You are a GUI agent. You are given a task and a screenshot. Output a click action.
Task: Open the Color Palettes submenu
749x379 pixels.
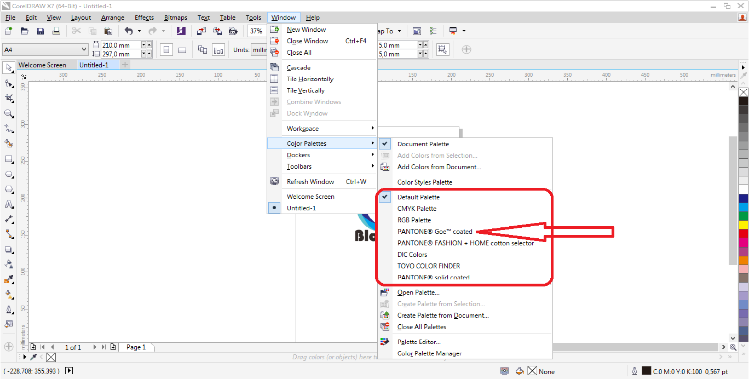[322, 143]
